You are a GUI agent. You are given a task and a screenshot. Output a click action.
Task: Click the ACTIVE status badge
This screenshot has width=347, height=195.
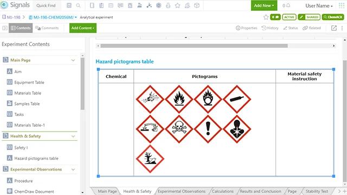pyautogui.click(x=289, y=17)
